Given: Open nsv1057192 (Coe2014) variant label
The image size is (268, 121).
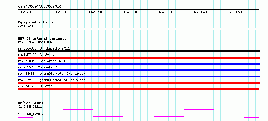Looking at the screenshot, I should tap(36, 55).
